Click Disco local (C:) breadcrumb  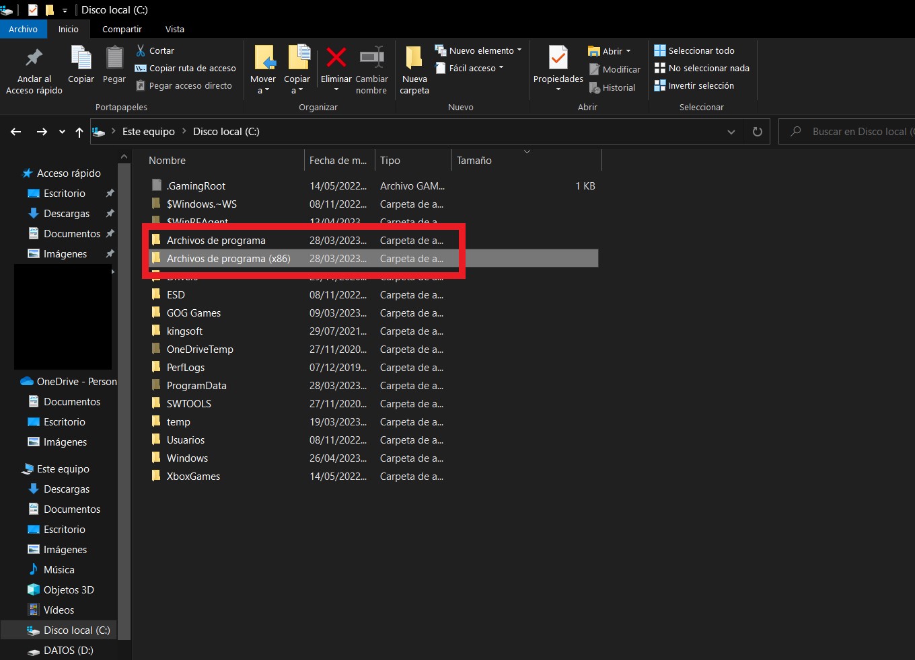click(226, 132)
